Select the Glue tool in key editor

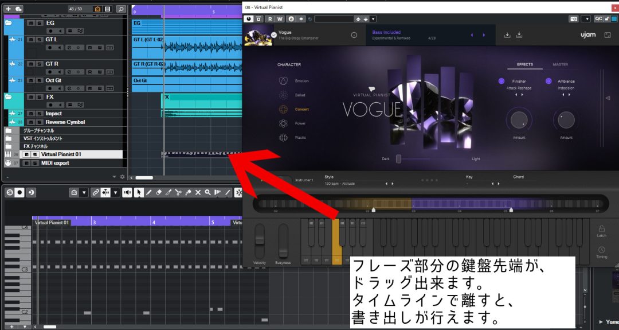[x=189, y=192]
